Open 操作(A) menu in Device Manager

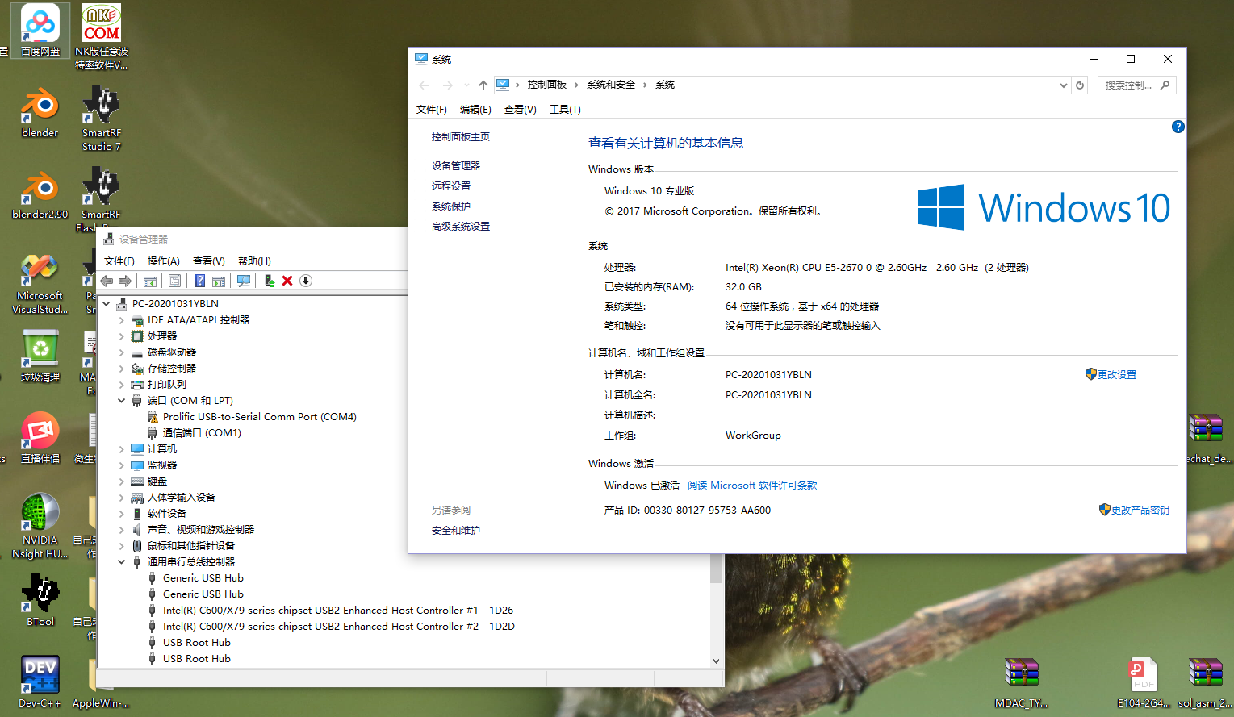click(164, 261)
